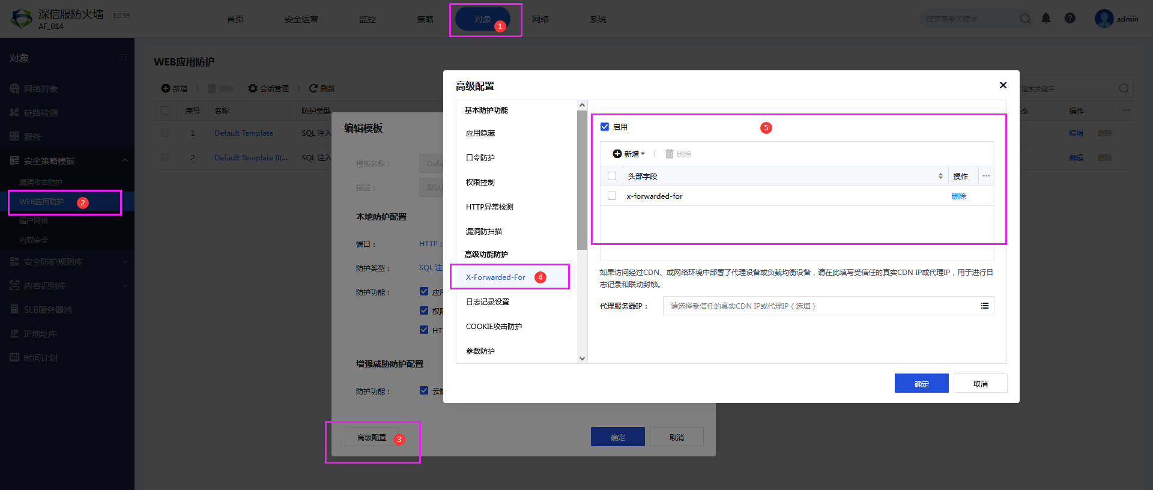The height and width of the screenshot is (490, 1153).
Task: Open the 新增 dropdown in header table
Action: [629, 154]
